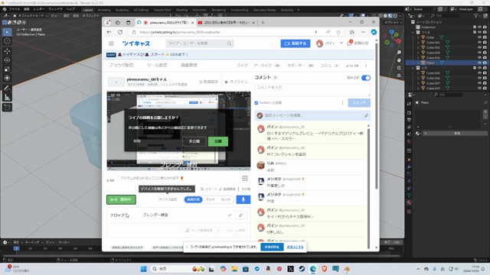Select the Annotate tool in Blender toolbar
This screenshot has height=275, width=490.
pos(7,89)
